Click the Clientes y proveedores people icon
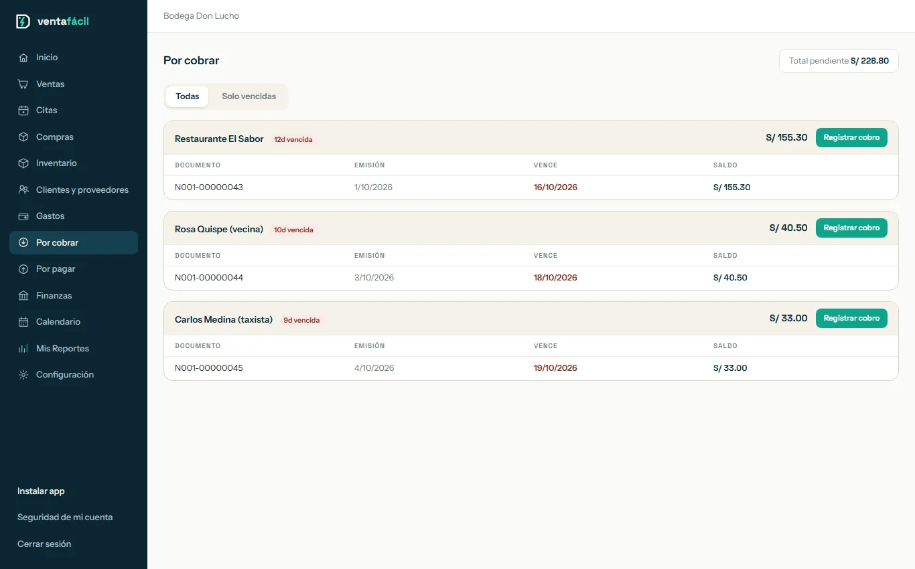 23,190
